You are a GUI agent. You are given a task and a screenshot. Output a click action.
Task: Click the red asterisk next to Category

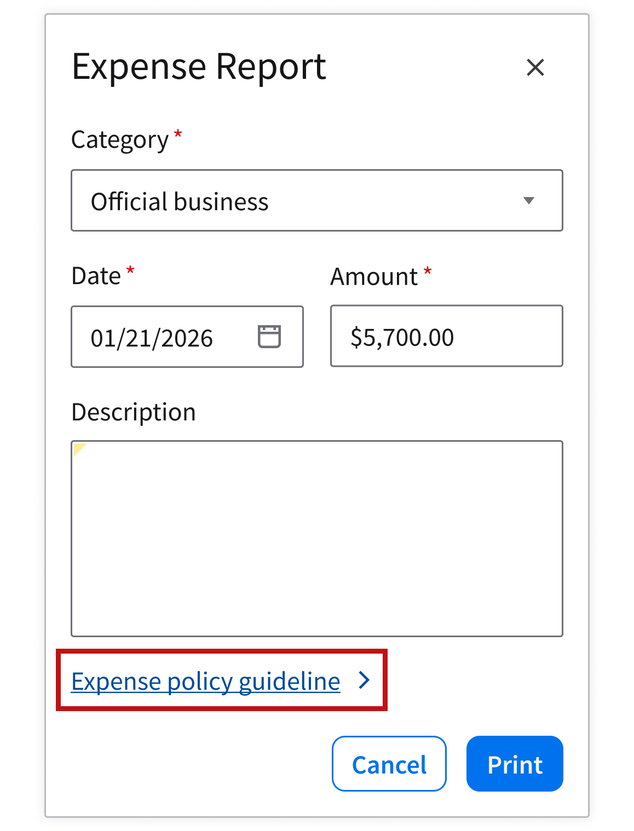click(x=177, y=134)
